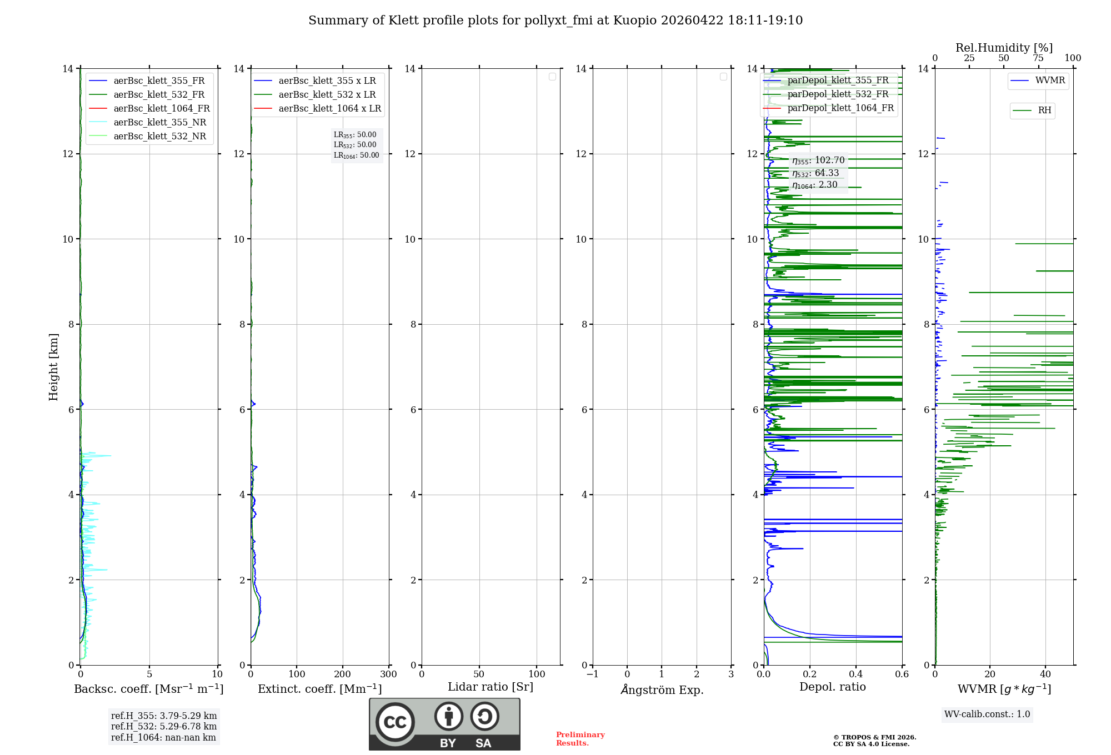Viewport: 1111px width, 755px height.
Task: Click the aerBsc_klett_1064 x LR legend entry
Action: pyautogui.click(x=329, y=109)
